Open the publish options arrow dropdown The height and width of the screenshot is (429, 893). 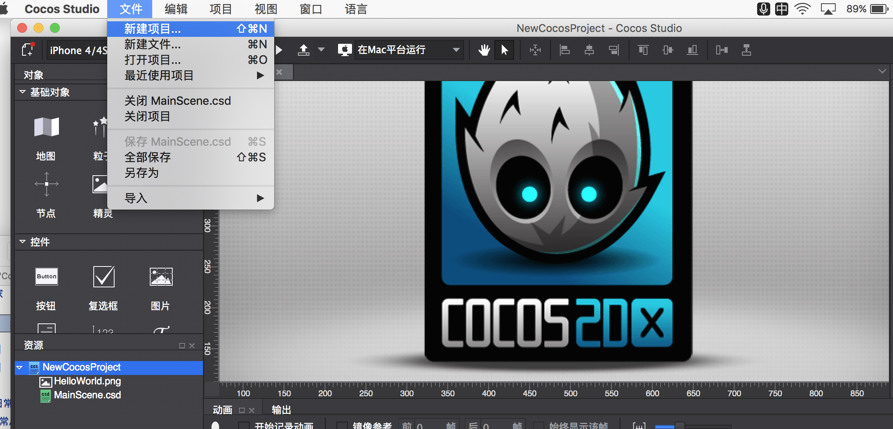[321, 50]
